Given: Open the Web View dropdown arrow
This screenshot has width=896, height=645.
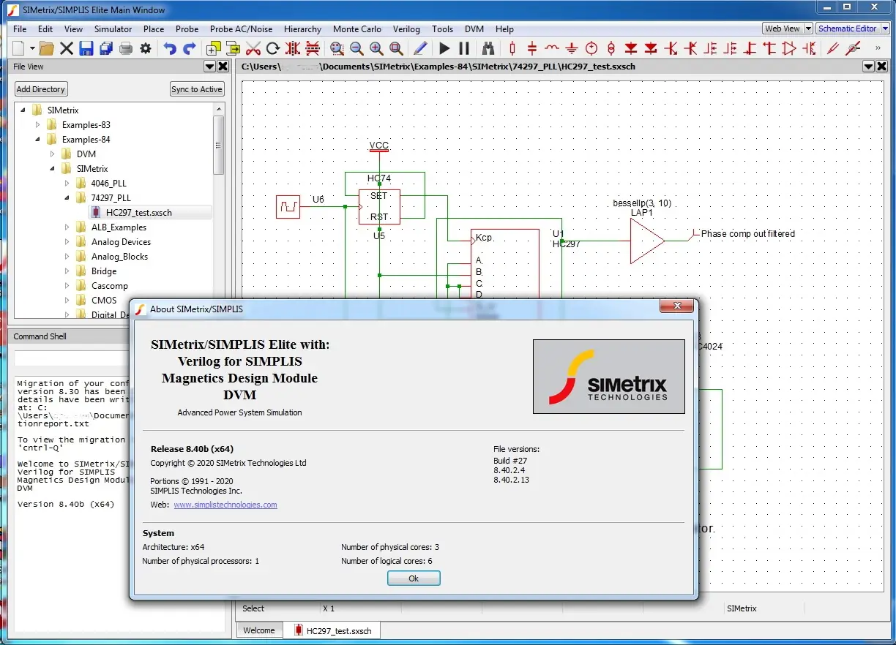Looking at the screenshot, I should tap(808, 29).
